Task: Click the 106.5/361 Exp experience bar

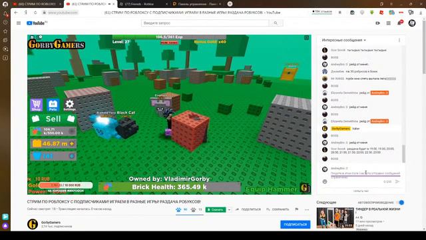Action: (169, 37)
